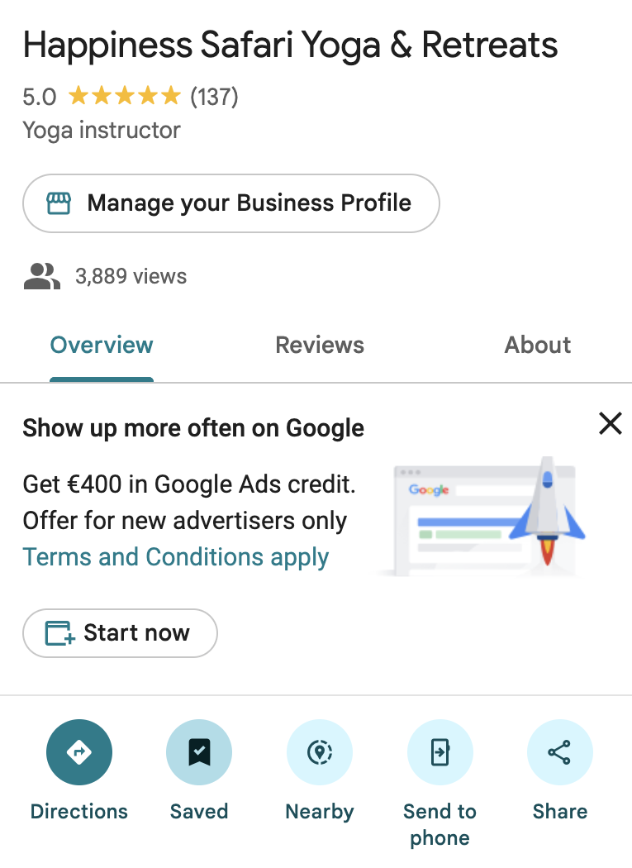Toggle the Saved bookmark icon

click(199, 752)
